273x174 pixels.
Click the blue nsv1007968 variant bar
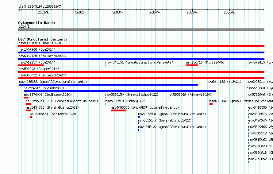pos(141,52)
